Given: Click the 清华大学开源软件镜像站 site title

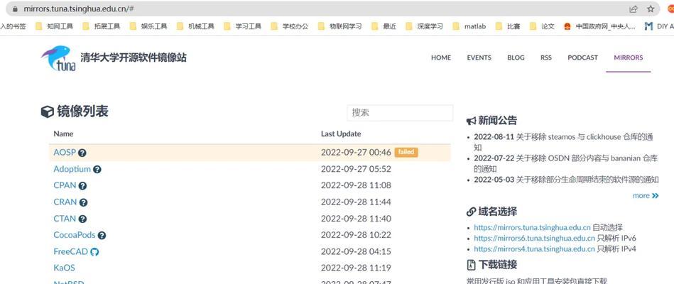Looking at the screenshot, I should point(134,58).
